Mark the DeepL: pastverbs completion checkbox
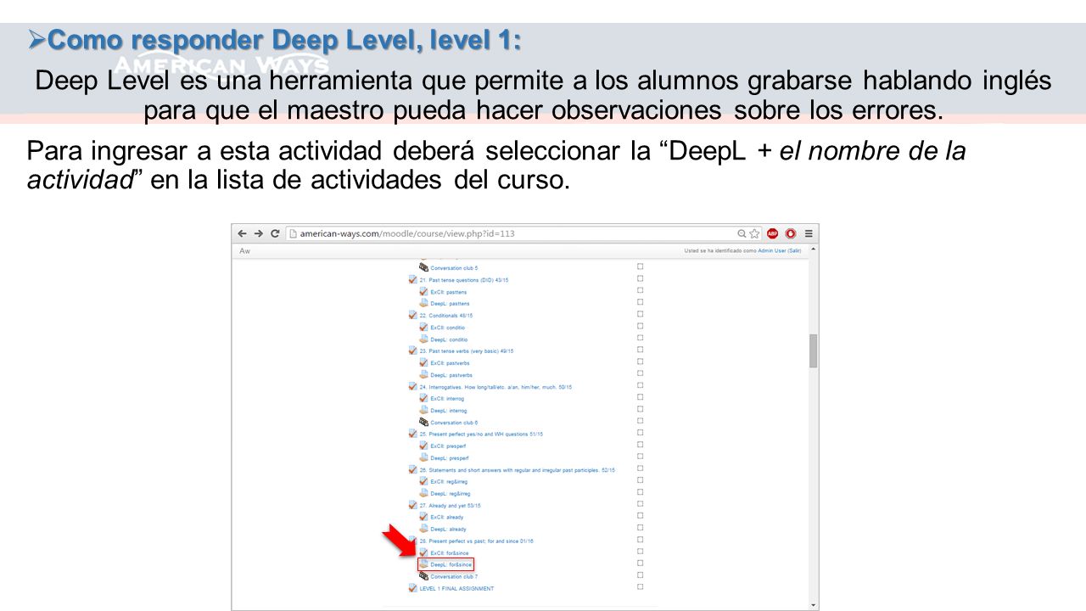The height and width of the screenshot is (611, 1086). [x=640, y=373]
